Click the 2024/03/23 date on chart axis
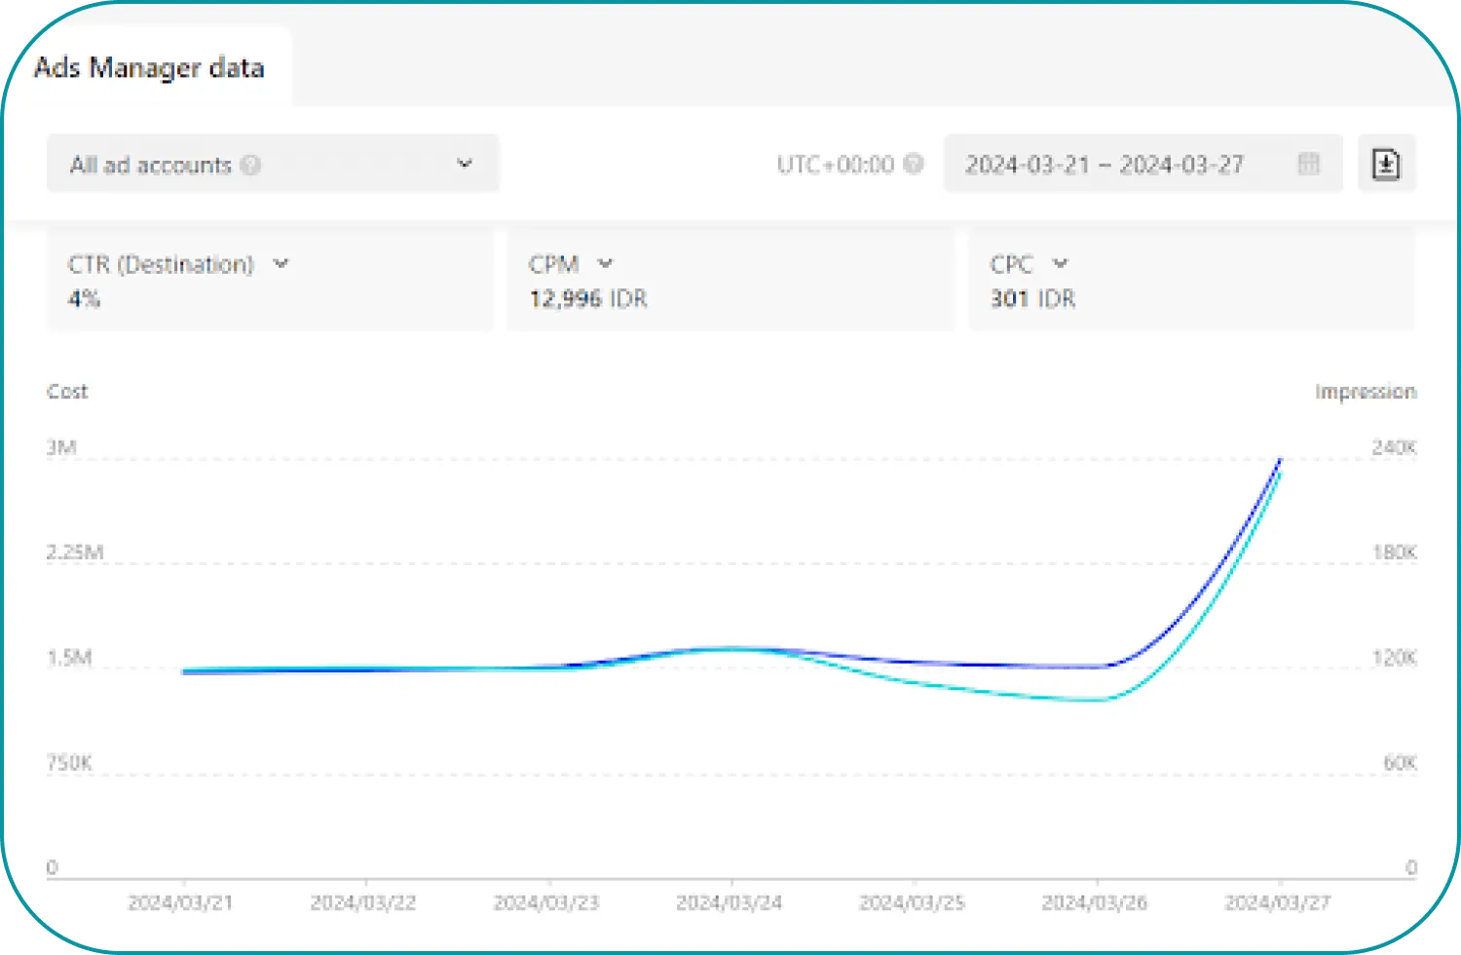1461x955 pixels. (546, 902)
